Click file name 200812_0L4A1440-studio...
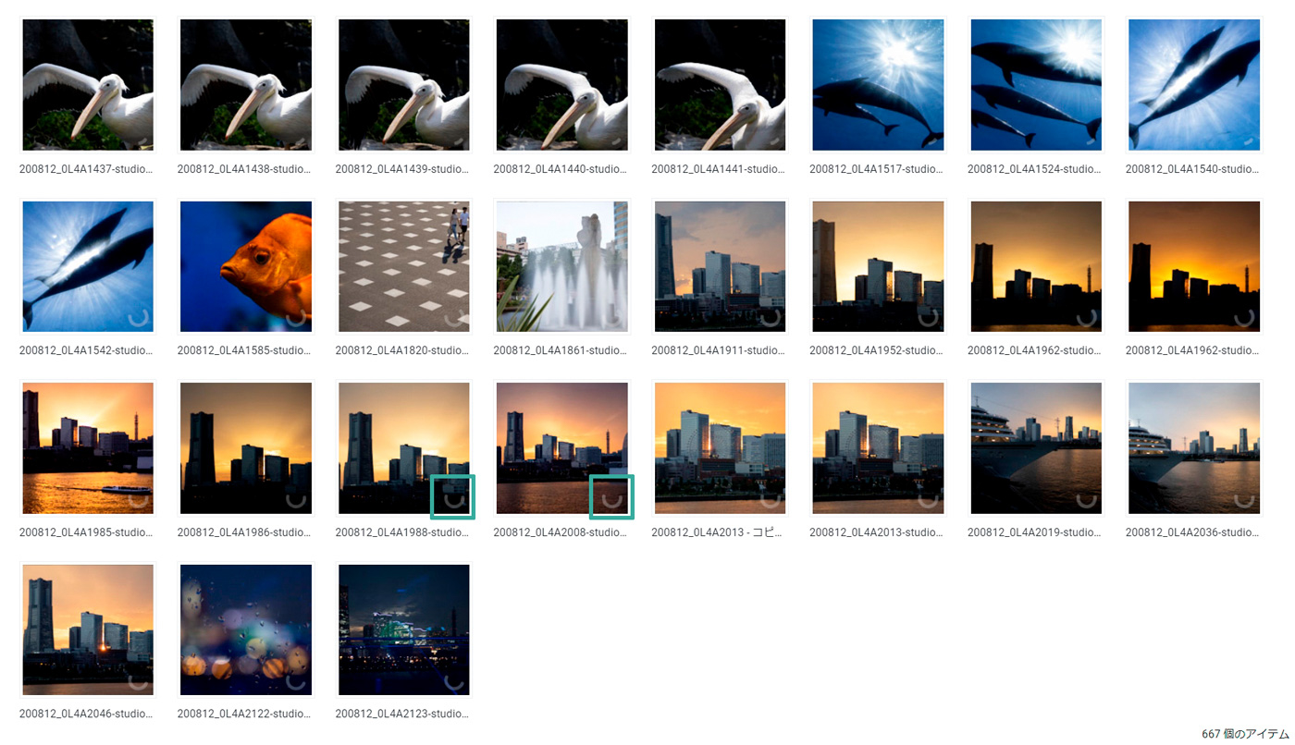The width and height of the screenshot is (1295, 745). (x=561, y=169)
